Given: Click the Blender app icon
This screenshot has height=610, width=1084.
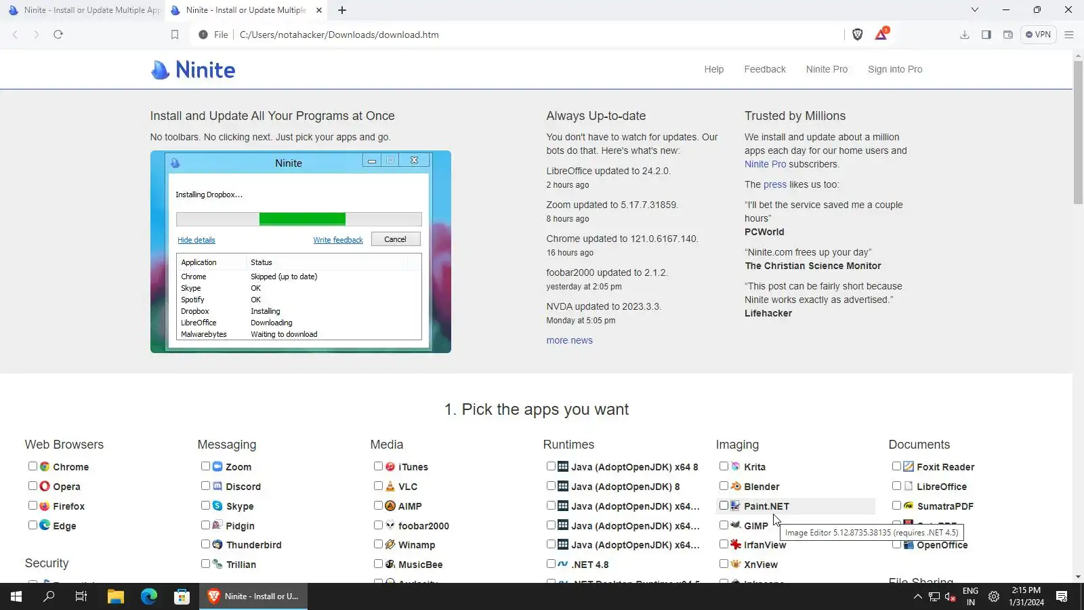Looking at the screenshot, I should (736, 487).
